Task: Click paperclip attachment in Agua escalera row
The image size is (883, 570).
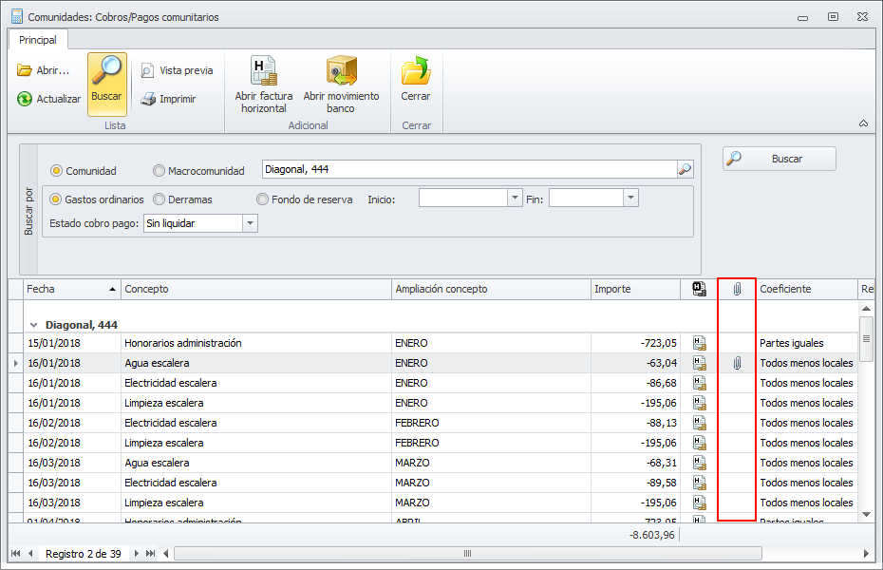Action: click(736, 363)
